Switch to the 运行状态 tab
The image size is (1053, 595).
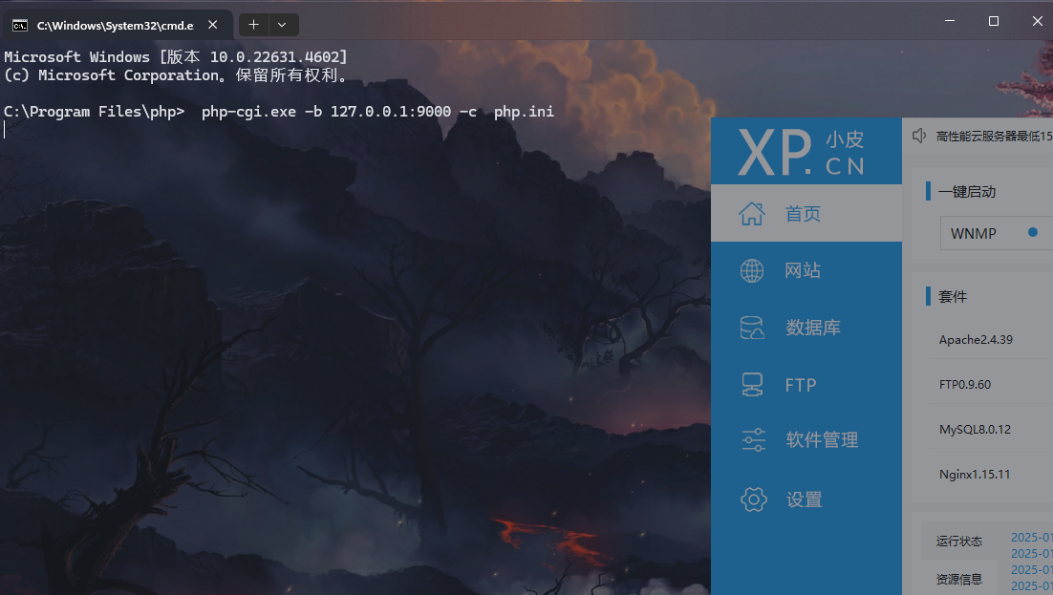pyautogui.click(x=958, y=542)
